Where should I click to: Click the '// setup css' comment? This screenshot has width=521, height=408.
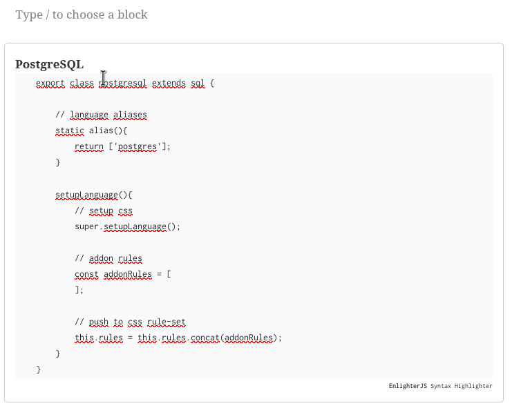(104, 211)
